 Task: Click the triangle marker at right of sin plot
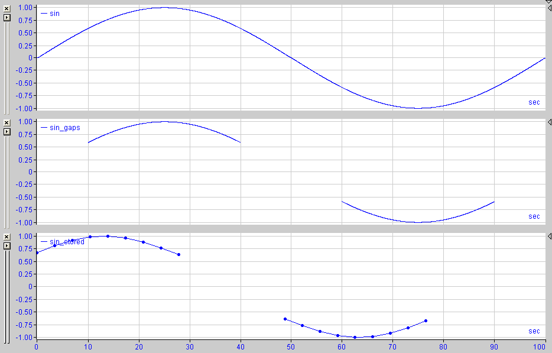pos(550,8)
